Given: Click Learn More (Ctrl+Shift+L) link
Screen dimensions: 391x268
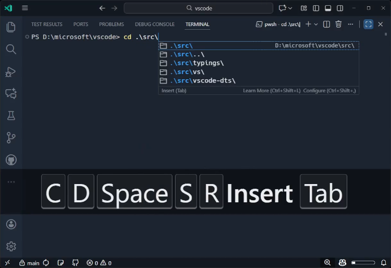Looking at the screenshot, I should tap(272, 91).
